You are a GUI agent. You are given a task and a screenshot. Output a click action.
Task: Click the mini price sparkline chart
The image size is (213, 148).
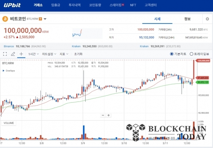point(87,33)
